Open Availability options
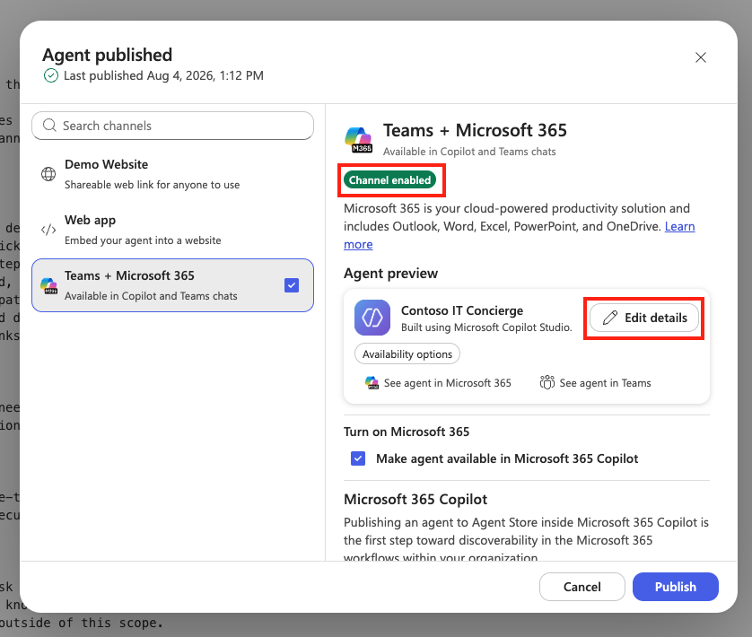The width and height of the screenshot is (752, 637). [x=407, y=354]
